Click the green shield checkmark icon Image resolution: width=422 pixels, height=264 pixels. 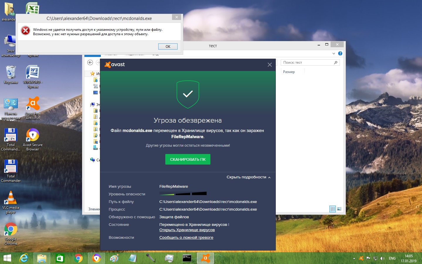click(x=188, y=94)
